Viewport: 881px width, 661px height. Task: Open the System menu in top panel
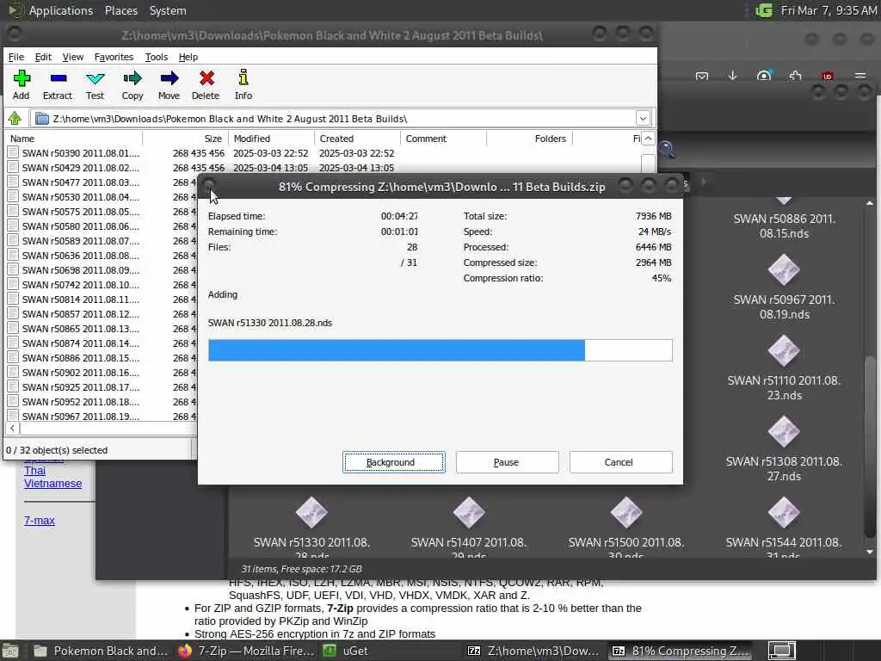[168, 10]
